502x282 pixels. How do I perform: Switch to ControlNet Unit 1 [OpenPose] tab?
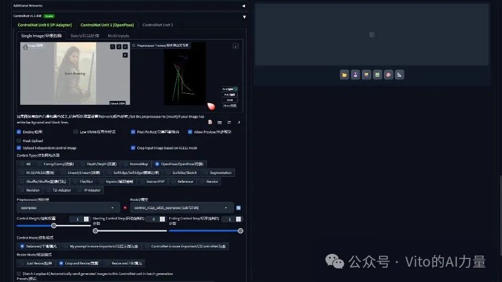107,25
